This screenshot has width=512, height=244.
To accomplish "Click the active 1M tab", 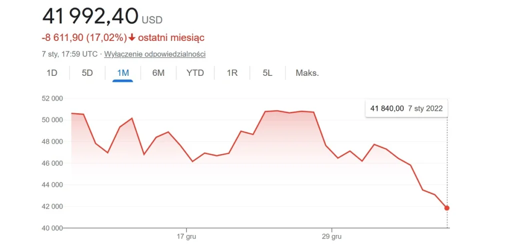I will tap(123, 73).
